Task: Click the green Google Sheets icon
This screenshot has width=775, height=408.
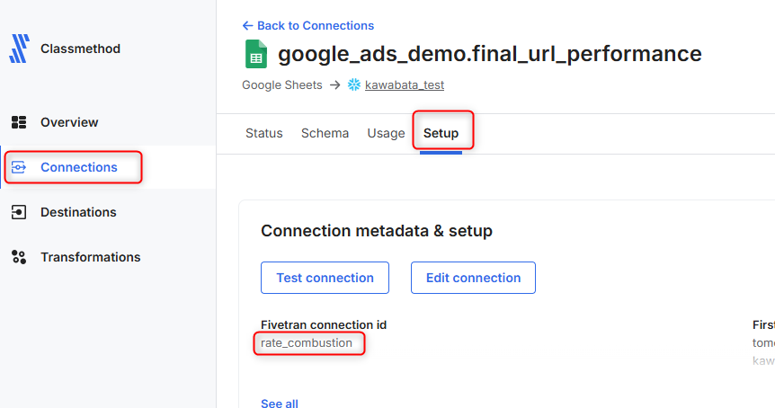Action: (x=256, y=54)
